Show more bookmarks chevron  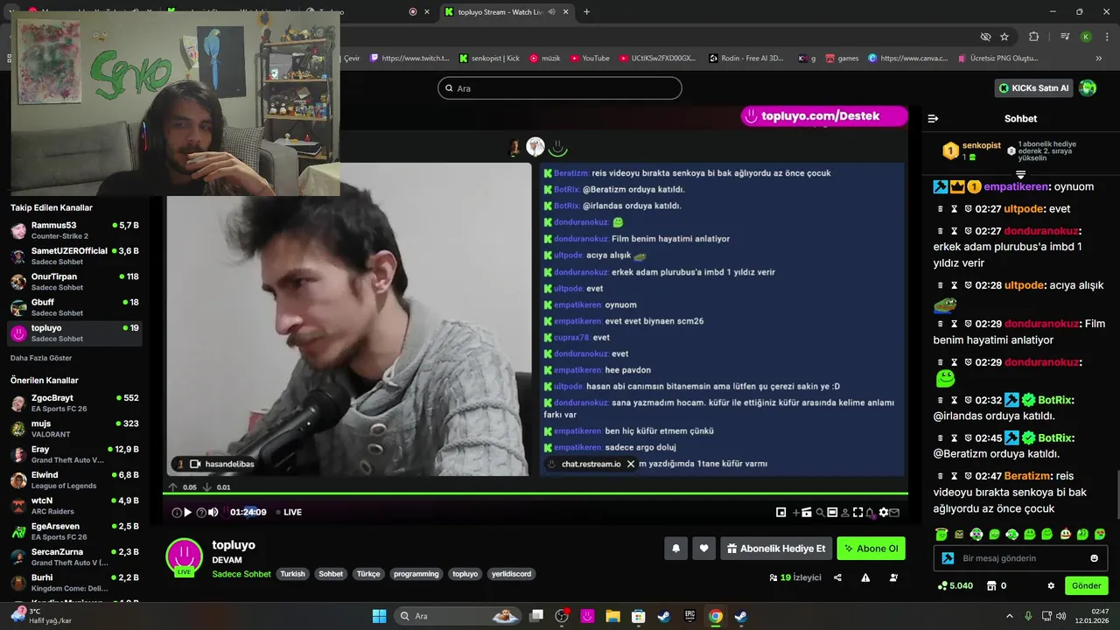[1099, 59]
